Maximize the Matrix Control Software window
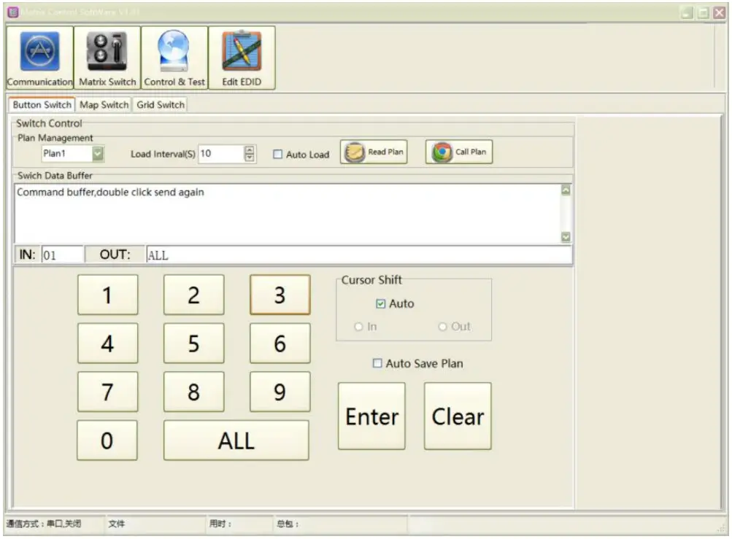Screen dimensions: 732x539 [x=703, y=12]
